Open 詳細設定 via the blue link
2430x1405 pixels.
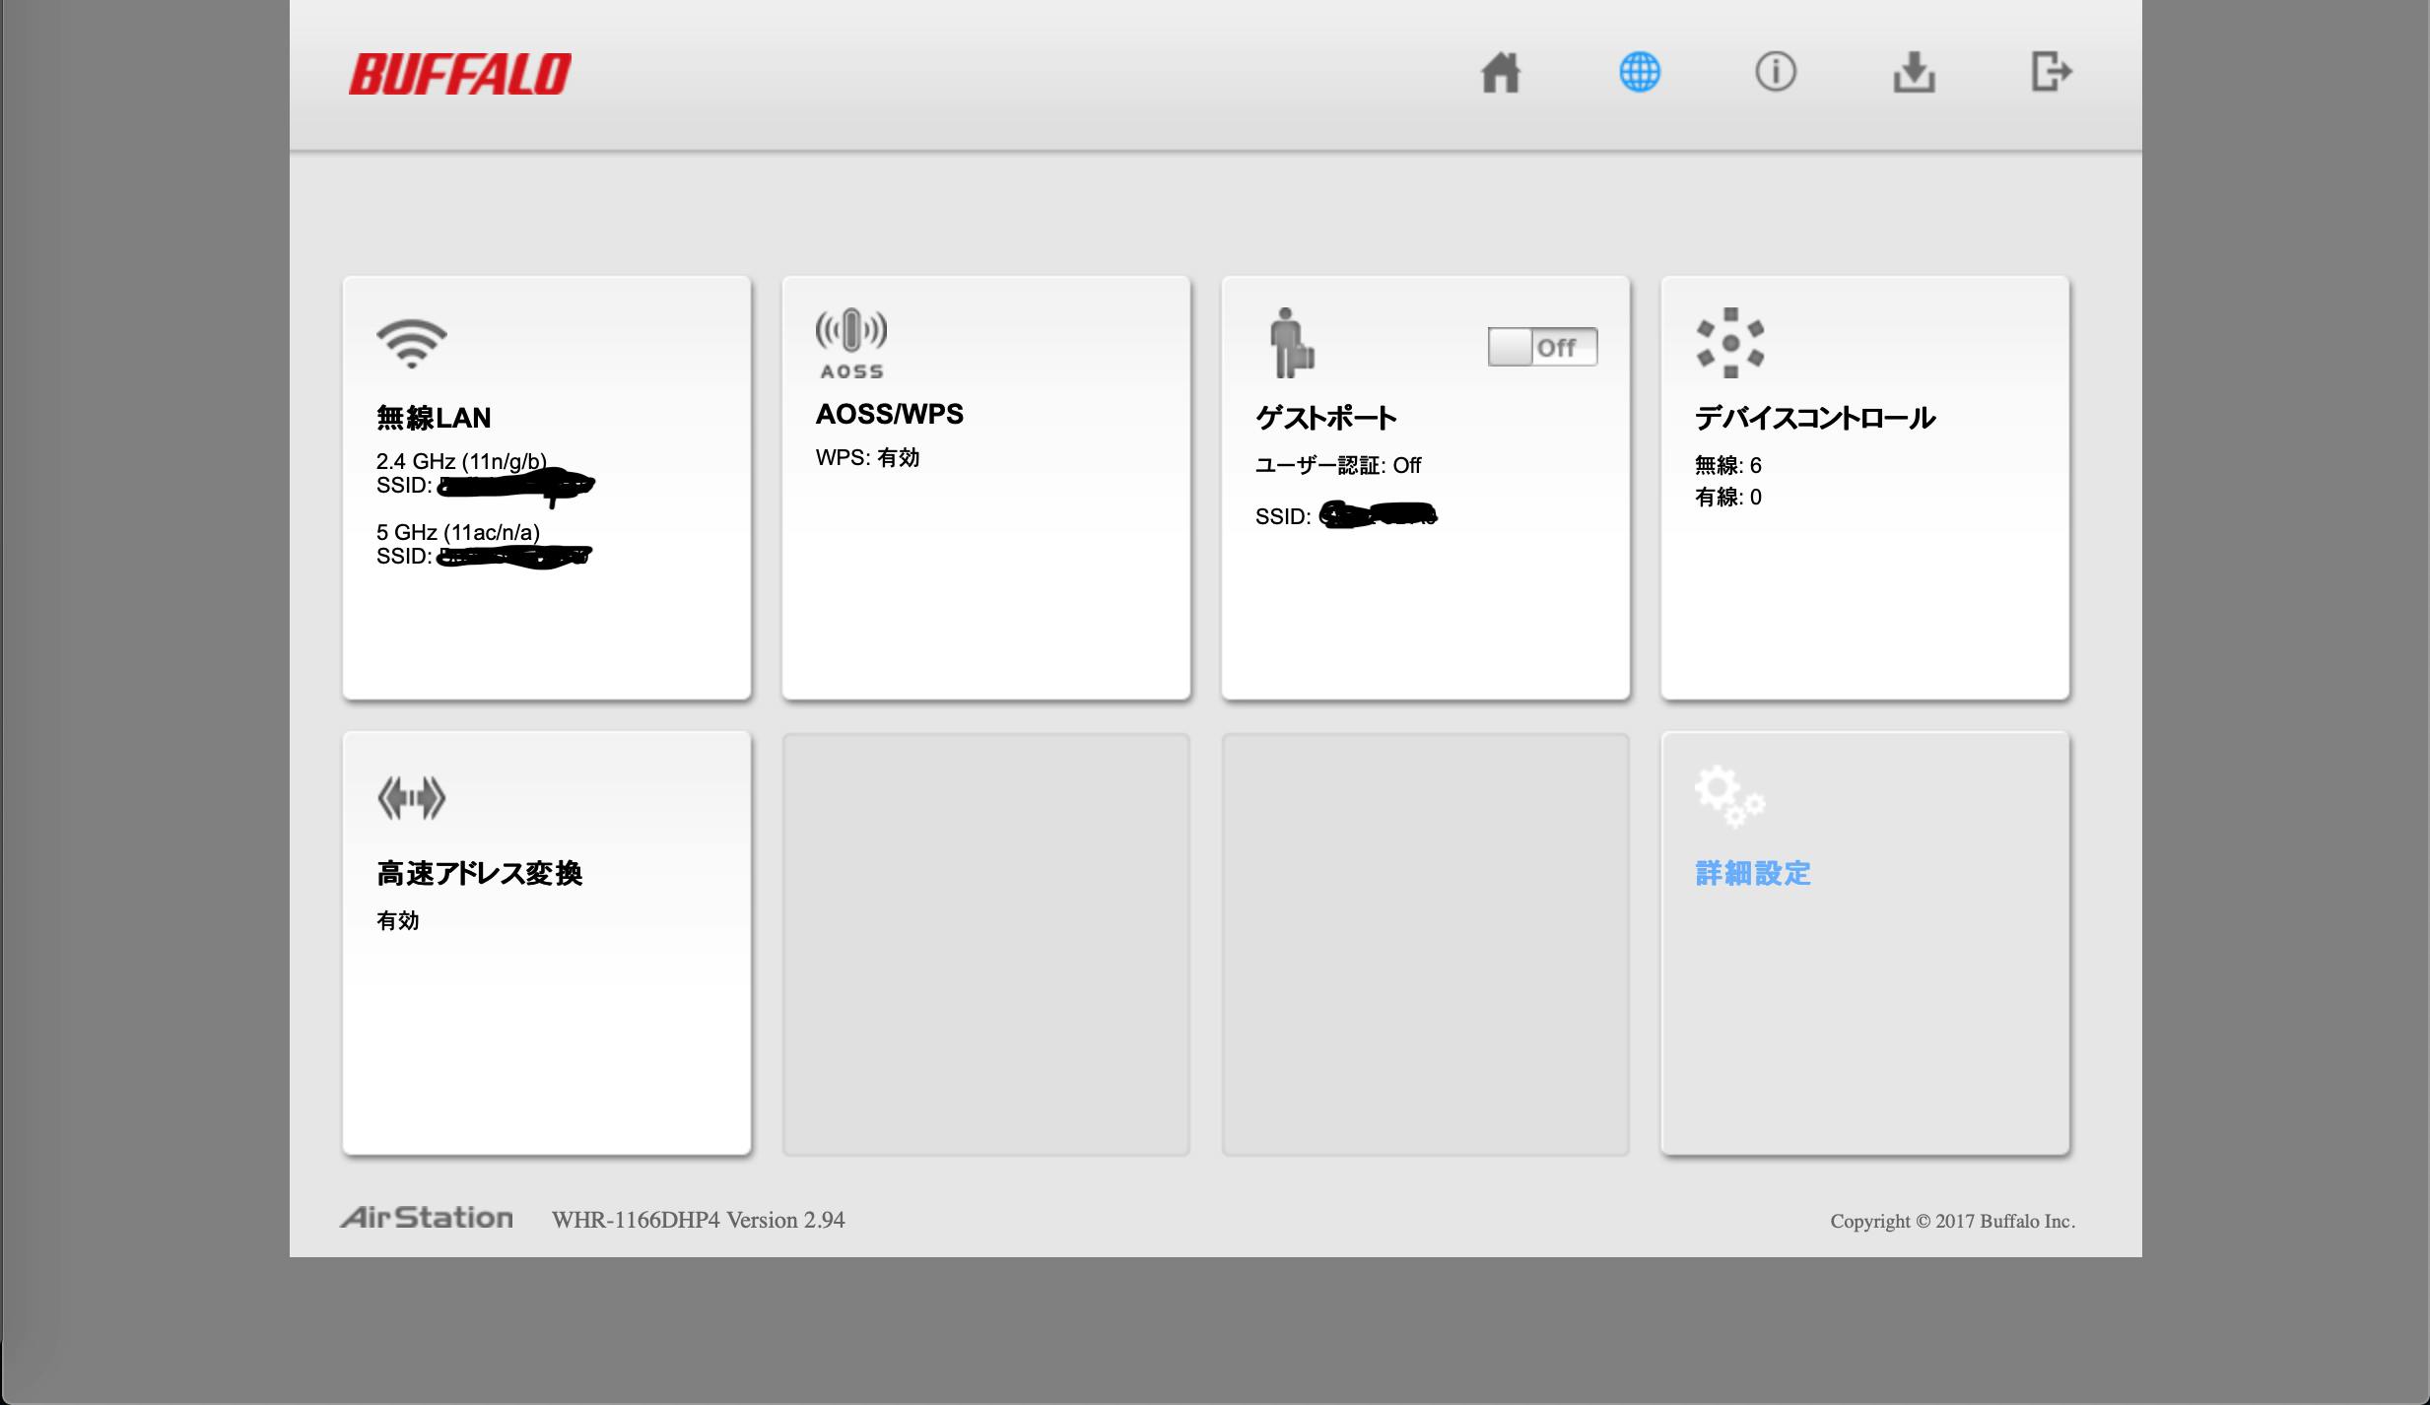click(1751, 874)
